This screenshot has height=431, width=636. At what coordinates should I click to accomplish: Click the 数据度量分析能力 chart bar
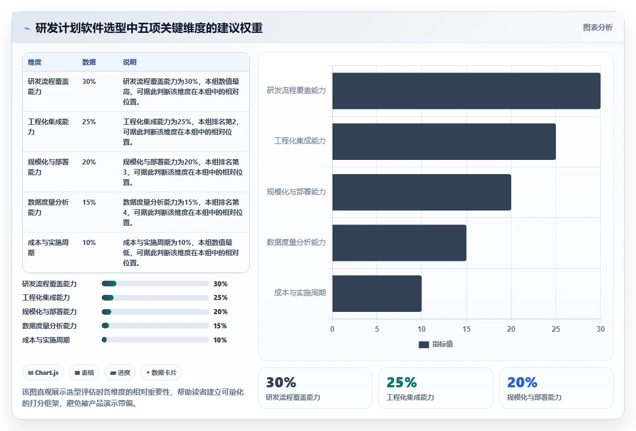click(399, 243)
